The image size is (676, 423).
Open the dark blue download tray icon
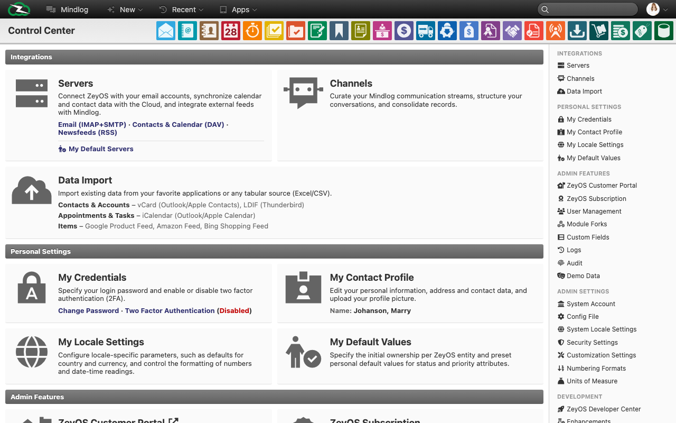[577, 31]
